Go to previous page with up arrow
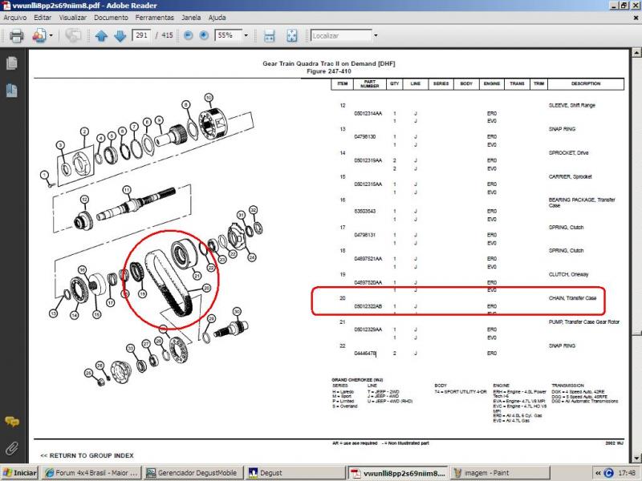The height and width of the screenshot is (481, 642). pyautogui.click(x=101, y=35)
